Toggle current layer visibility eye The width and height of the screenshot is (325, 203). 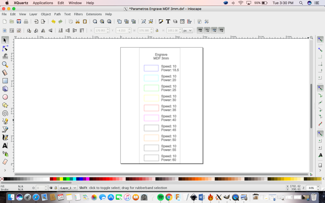click(x=51, y=188)
